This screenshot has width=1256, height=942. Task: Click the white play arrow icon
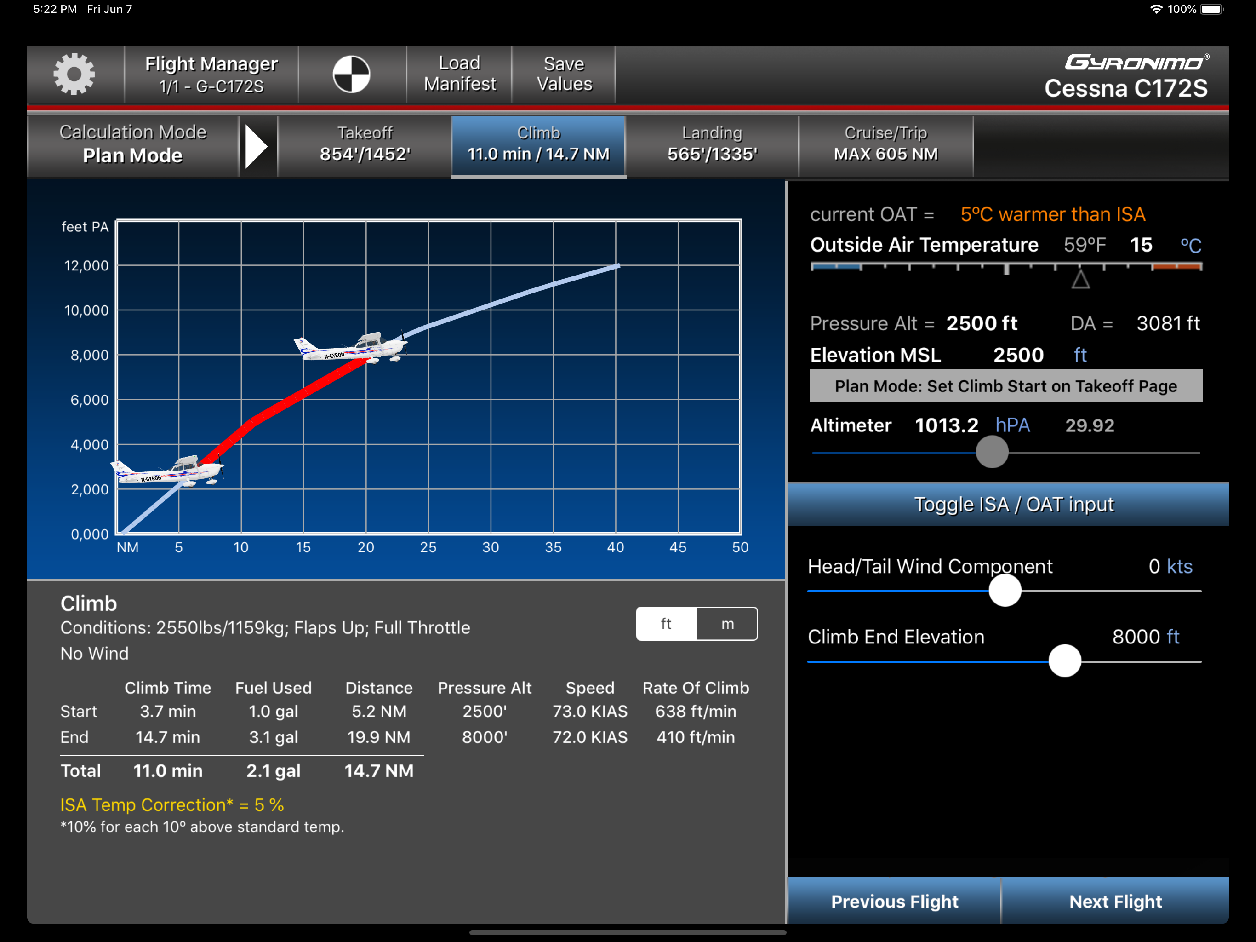point(257,147)
